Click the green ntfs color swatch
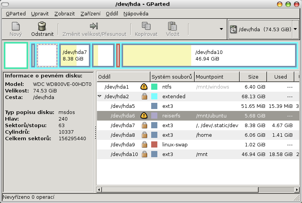 pos(154,87)
